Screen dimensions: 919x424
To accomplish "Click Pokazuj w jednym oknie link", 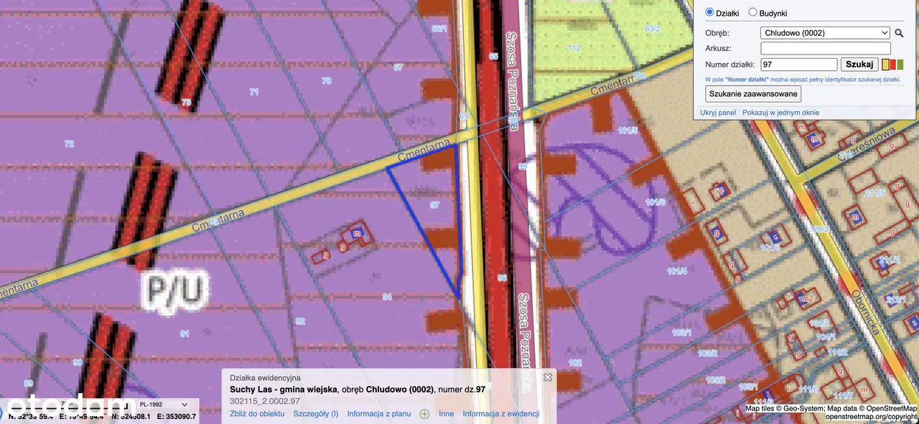I will pos(780,113).
